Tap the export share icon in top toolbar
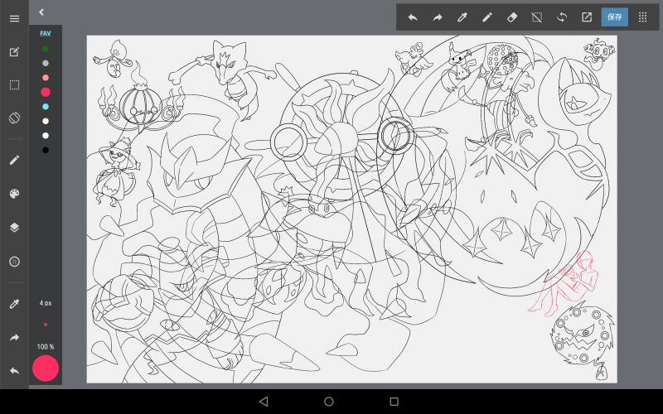Viewport: 663px width, 414px height. pyautogui.click(x=587, y=17)
